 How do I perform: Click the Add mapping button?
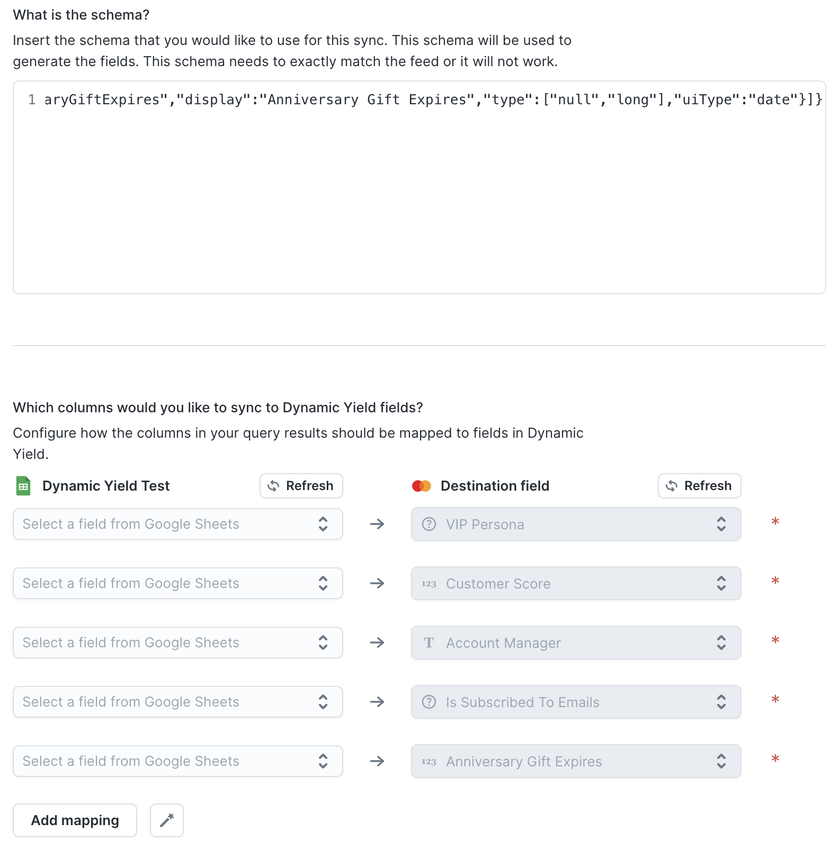coord(75,820)
